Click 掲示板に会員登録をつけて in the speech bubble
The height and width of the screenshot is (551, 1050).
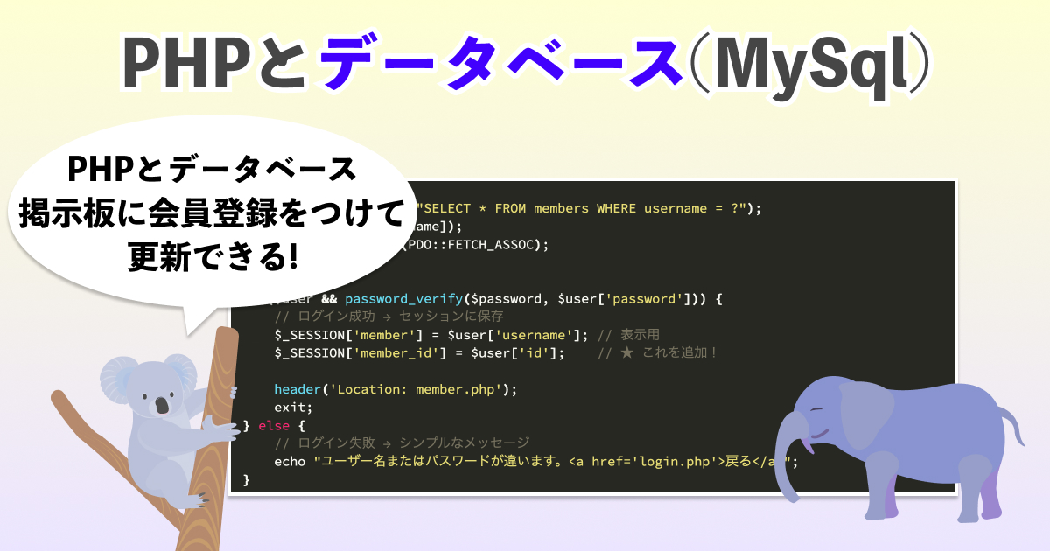point(212,213)
